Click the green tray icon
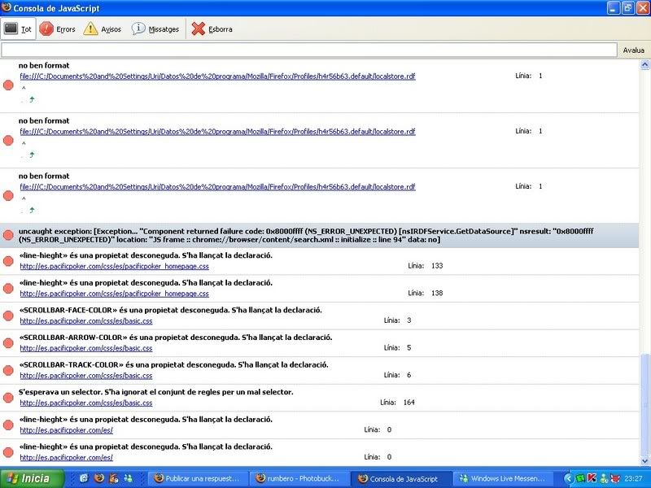This screenshot has height=488, width=651. (x=581, y=479)
